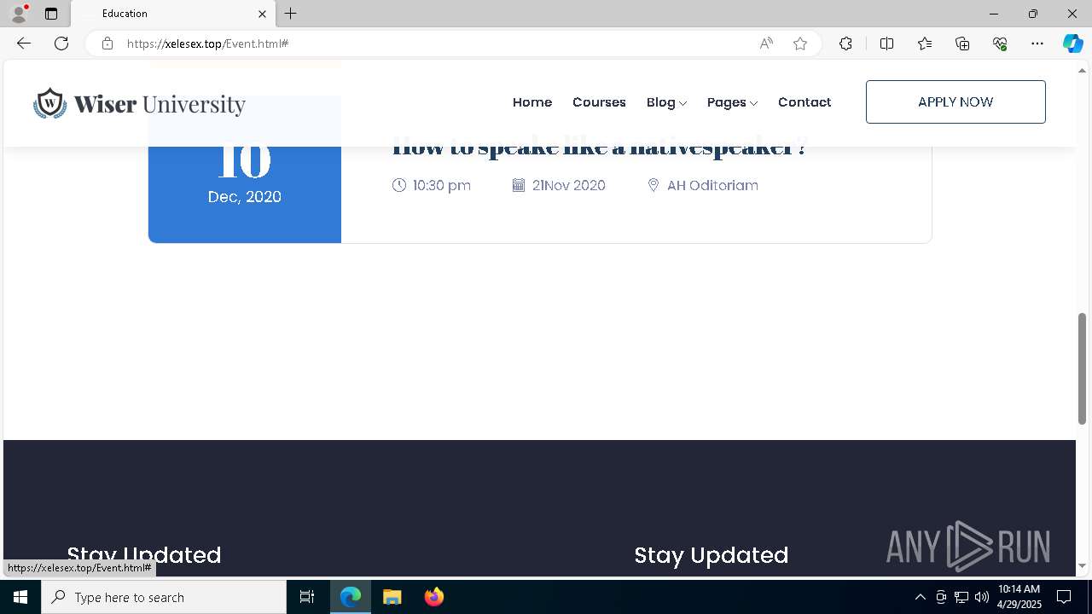This screenshot has width=1092, height=614.
Task: Open the notifications action center icon
Action: [1064, 597]
